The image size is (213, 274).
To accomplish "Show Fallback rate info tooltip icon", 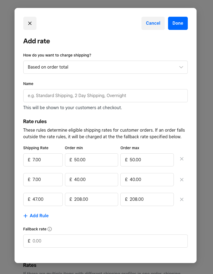I will coord(50,229).
